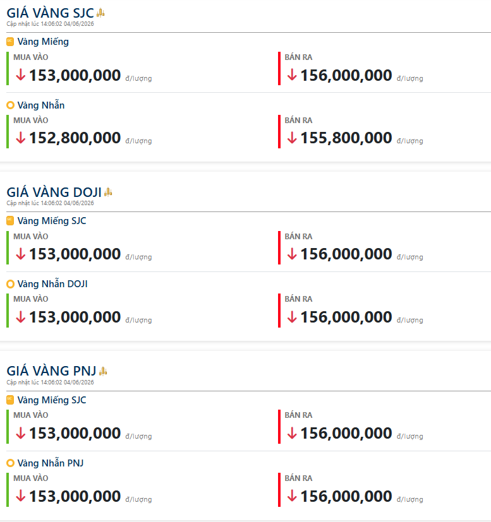
Task: Open the GIÁ VÀNG SJC heading
Action: 51,13
